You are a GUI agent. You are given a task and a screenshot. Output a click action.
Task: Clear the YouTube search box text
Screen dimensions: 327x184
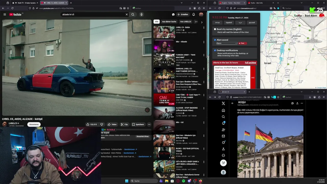click(x=126, y=15)
